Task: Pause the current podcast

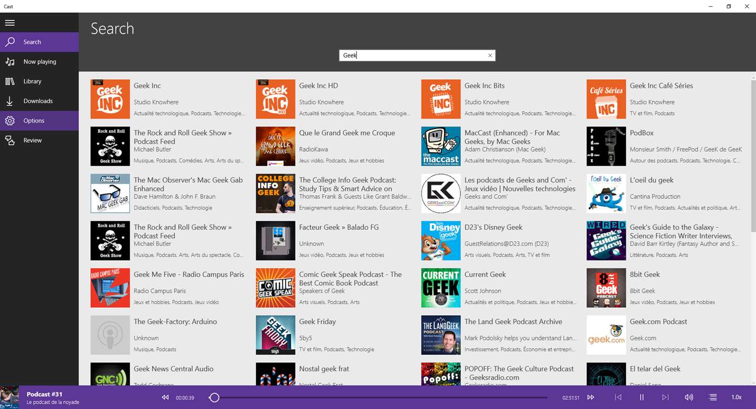Action: tap(642, 397)
